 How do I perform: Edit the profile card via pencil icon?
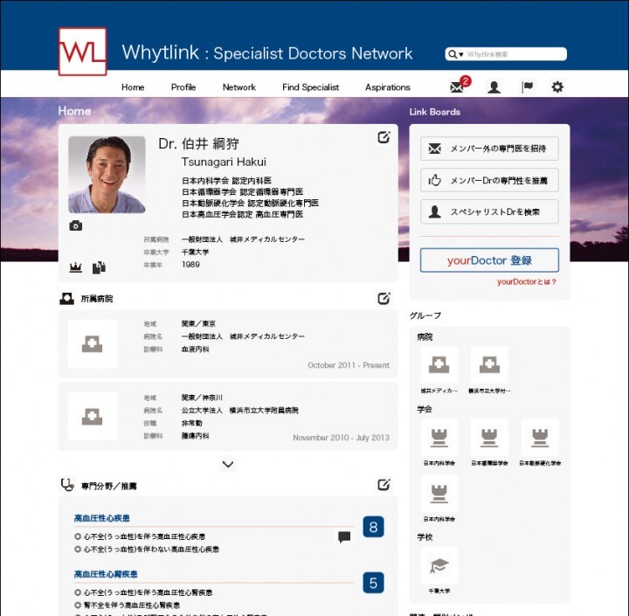point(384,137)
